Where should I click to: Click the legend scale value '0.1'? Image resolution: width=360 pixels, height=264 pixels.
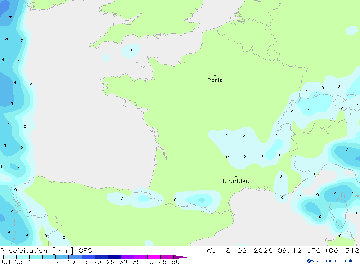6,262
